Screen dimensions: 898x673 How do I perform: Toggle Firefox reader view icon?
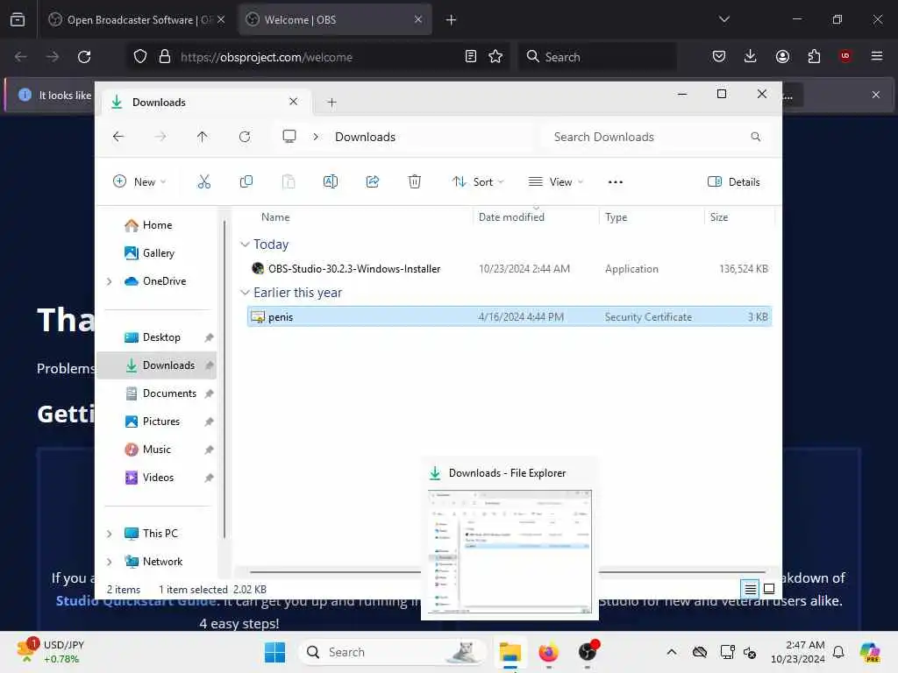470,57
